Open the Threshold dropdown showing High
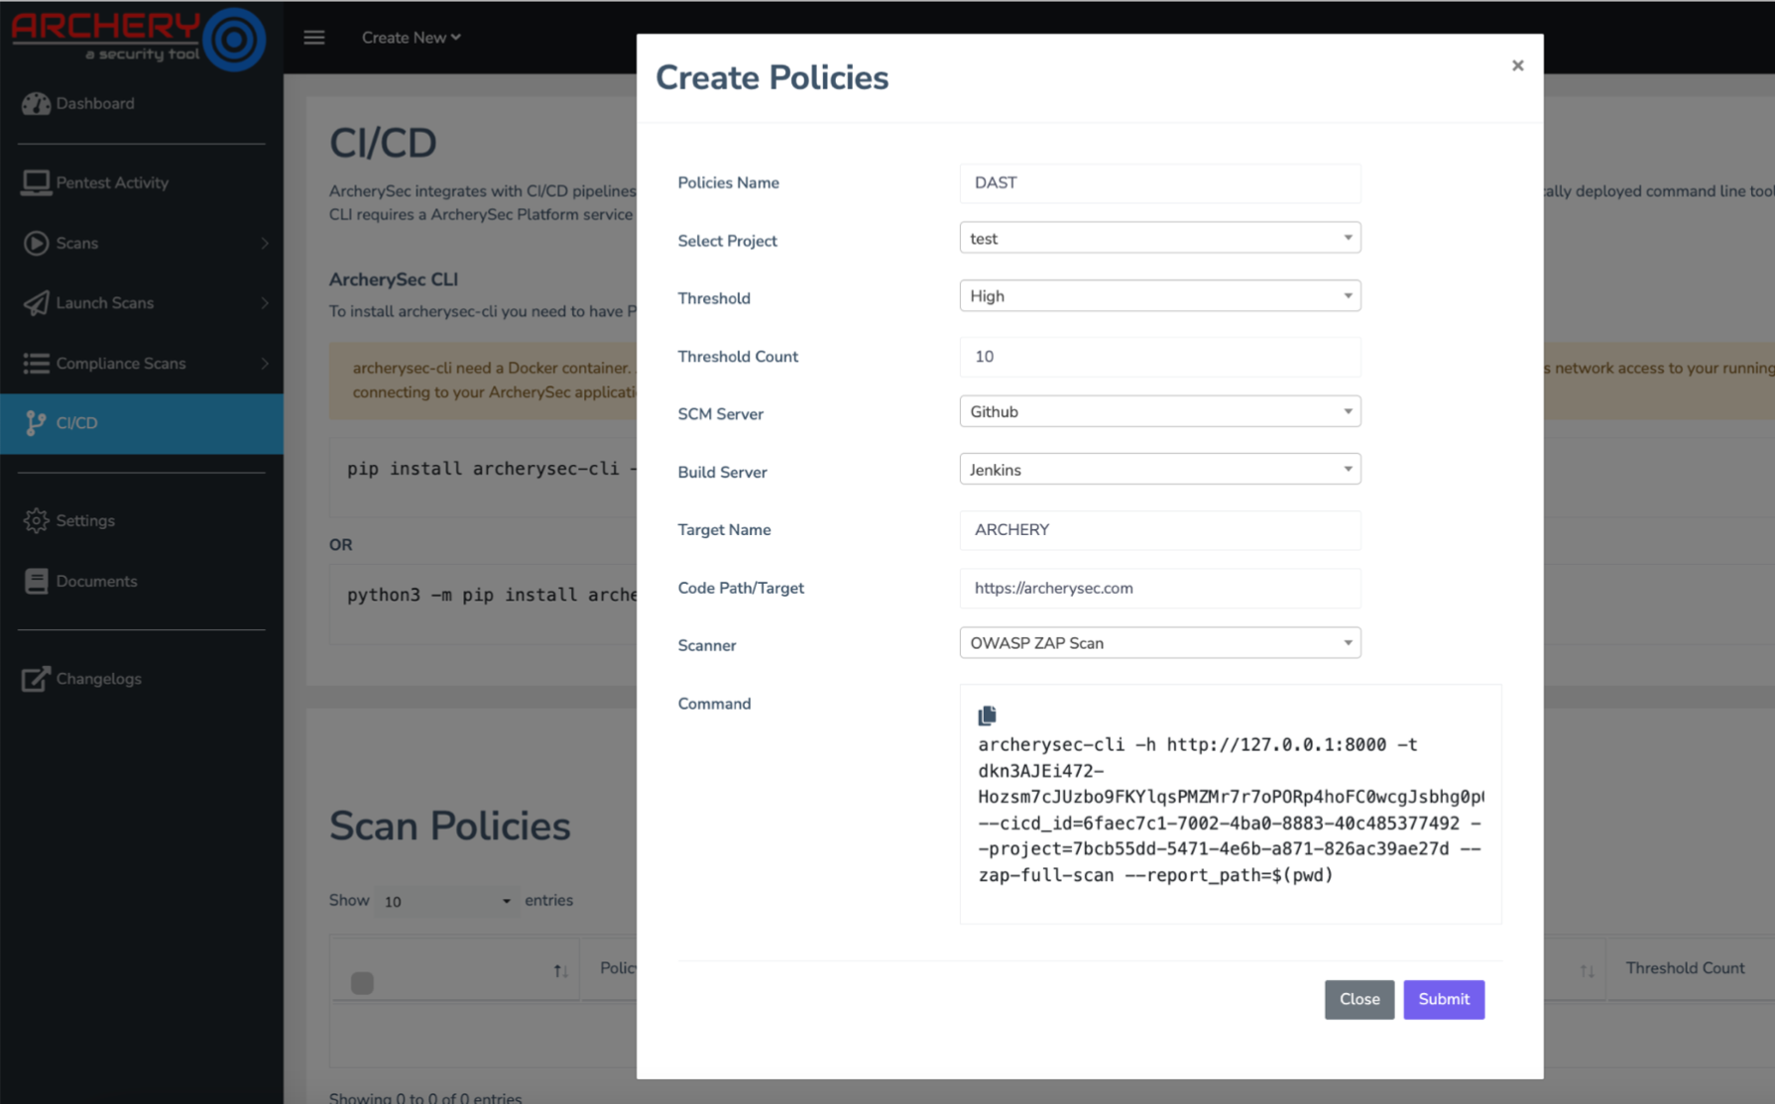 pos(1159,295)
